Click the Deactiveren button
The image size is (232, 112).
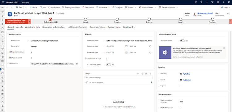[x=88, y=7]
